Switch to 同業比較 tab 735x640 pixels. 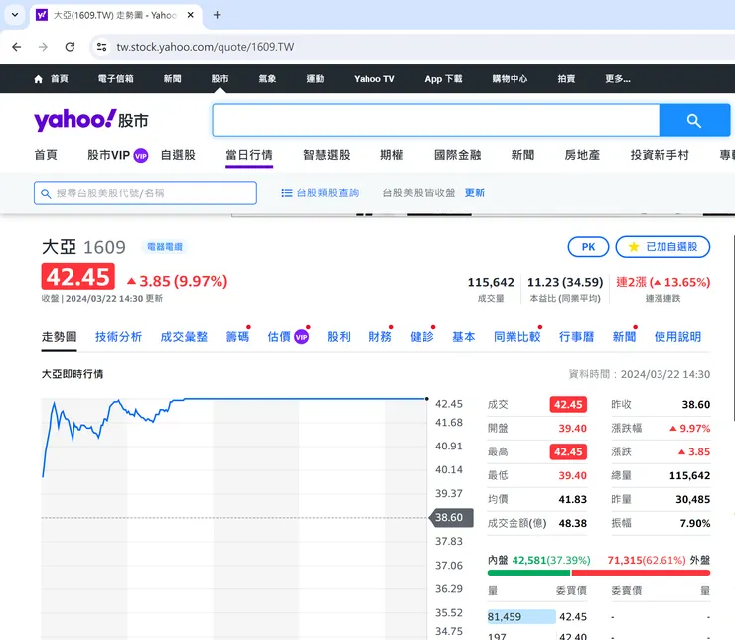click(517, 337)
